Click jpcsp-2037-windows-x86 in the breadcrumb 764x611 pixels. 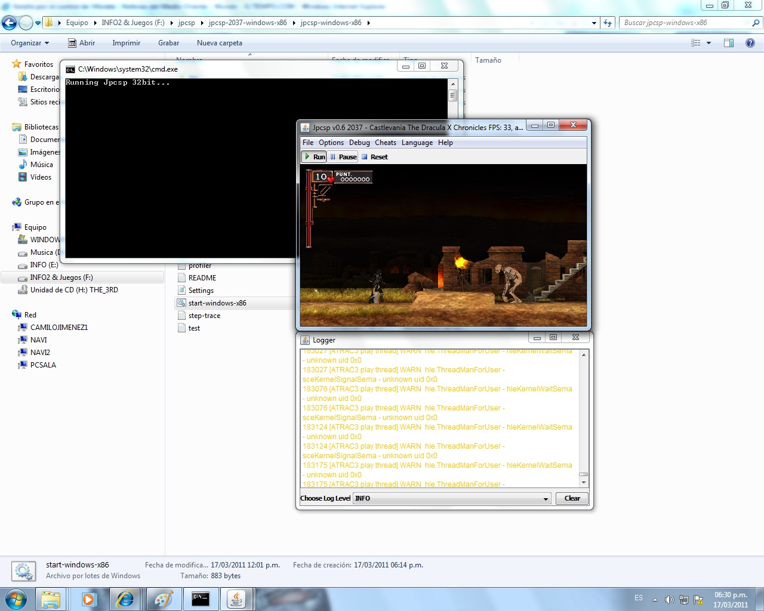point(248,23)
